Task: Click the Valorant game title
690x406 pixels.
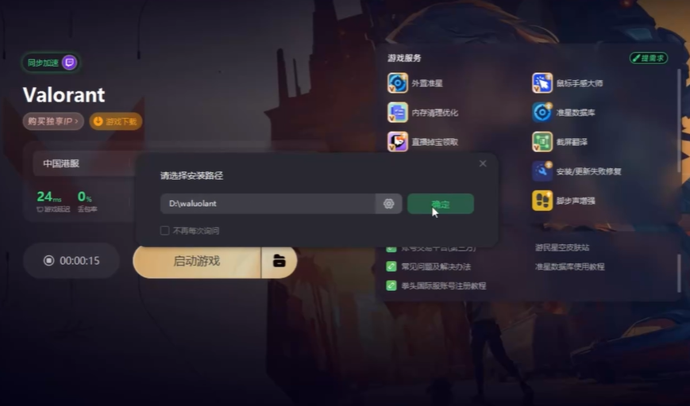Action: coord(64,95)
